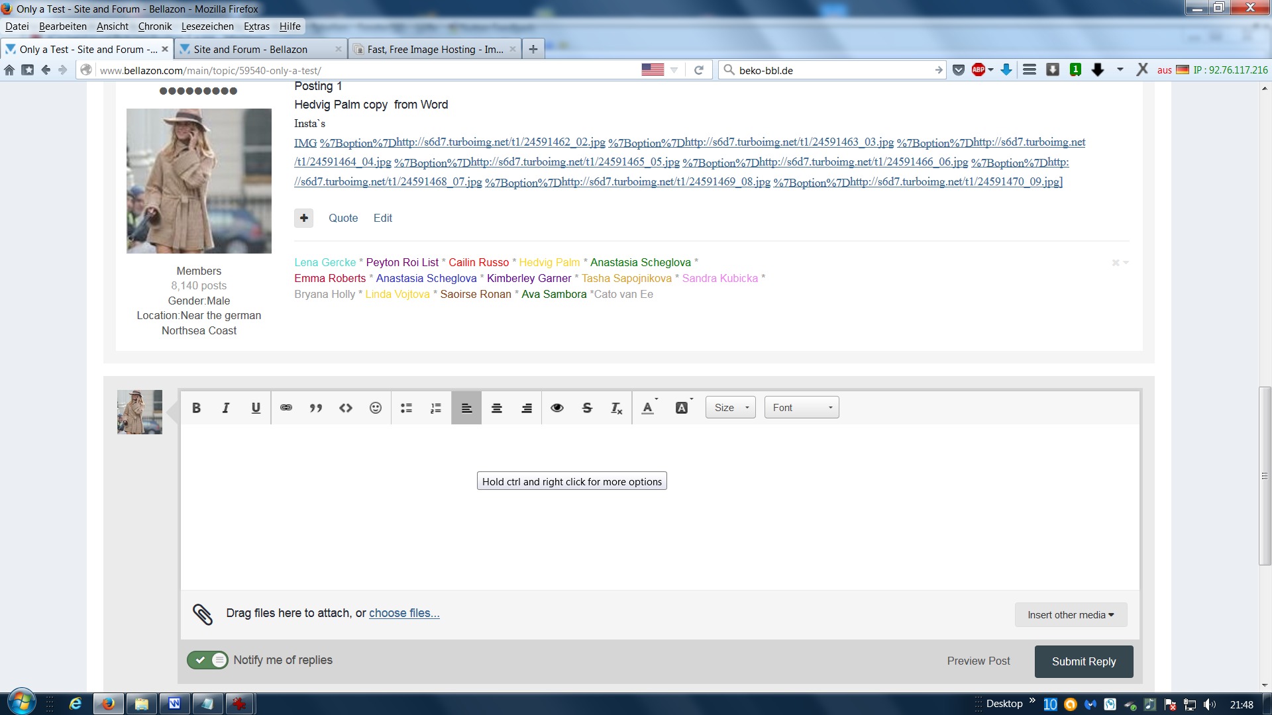Toggle Notify me of replies switch
Screen dimensions: 1272x715
point(207,660)
